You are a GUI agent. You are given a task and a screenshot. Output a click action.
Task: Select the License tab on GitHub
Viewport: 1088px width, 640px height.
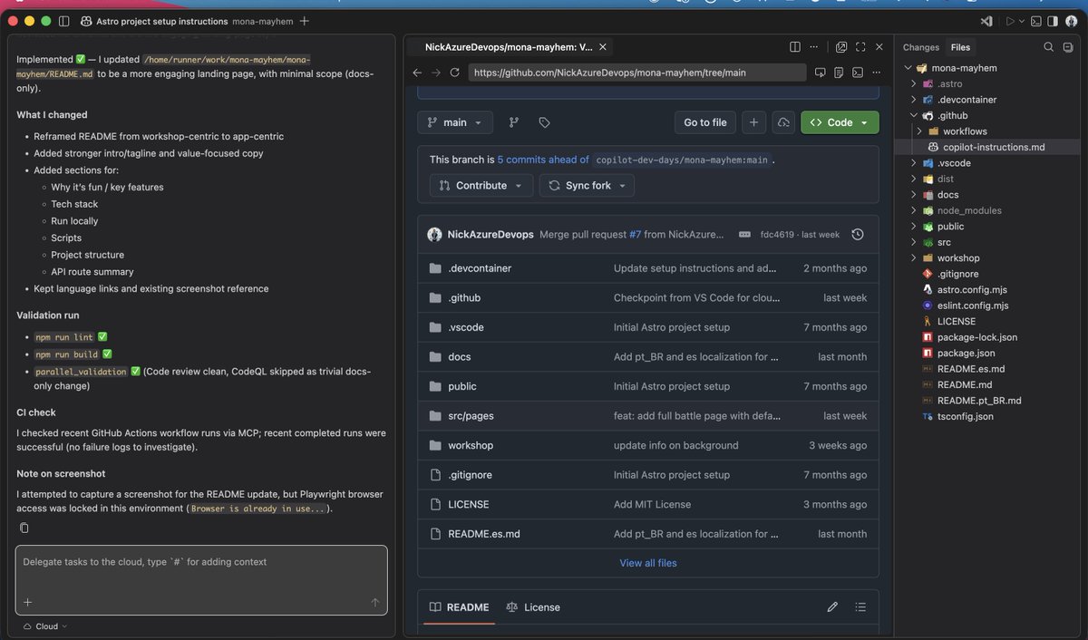click(532, 607)
